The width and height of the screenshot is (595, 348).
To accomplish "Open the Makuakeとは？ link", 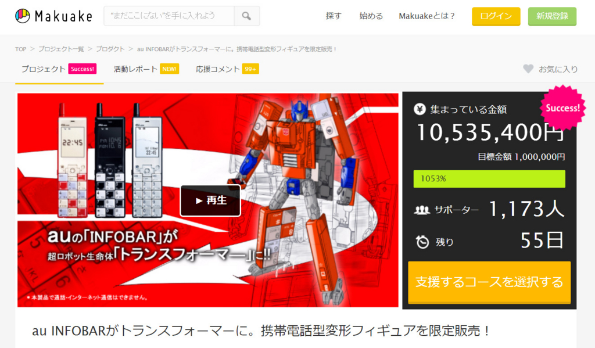I will tap(426, 16).
